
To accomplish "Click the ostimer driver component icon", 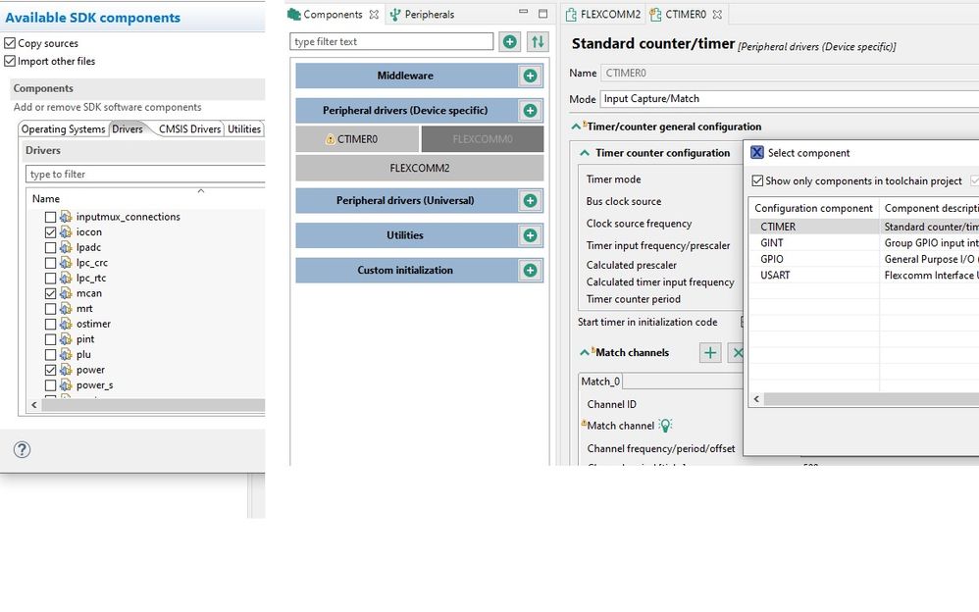I will (x=66, y=324).
